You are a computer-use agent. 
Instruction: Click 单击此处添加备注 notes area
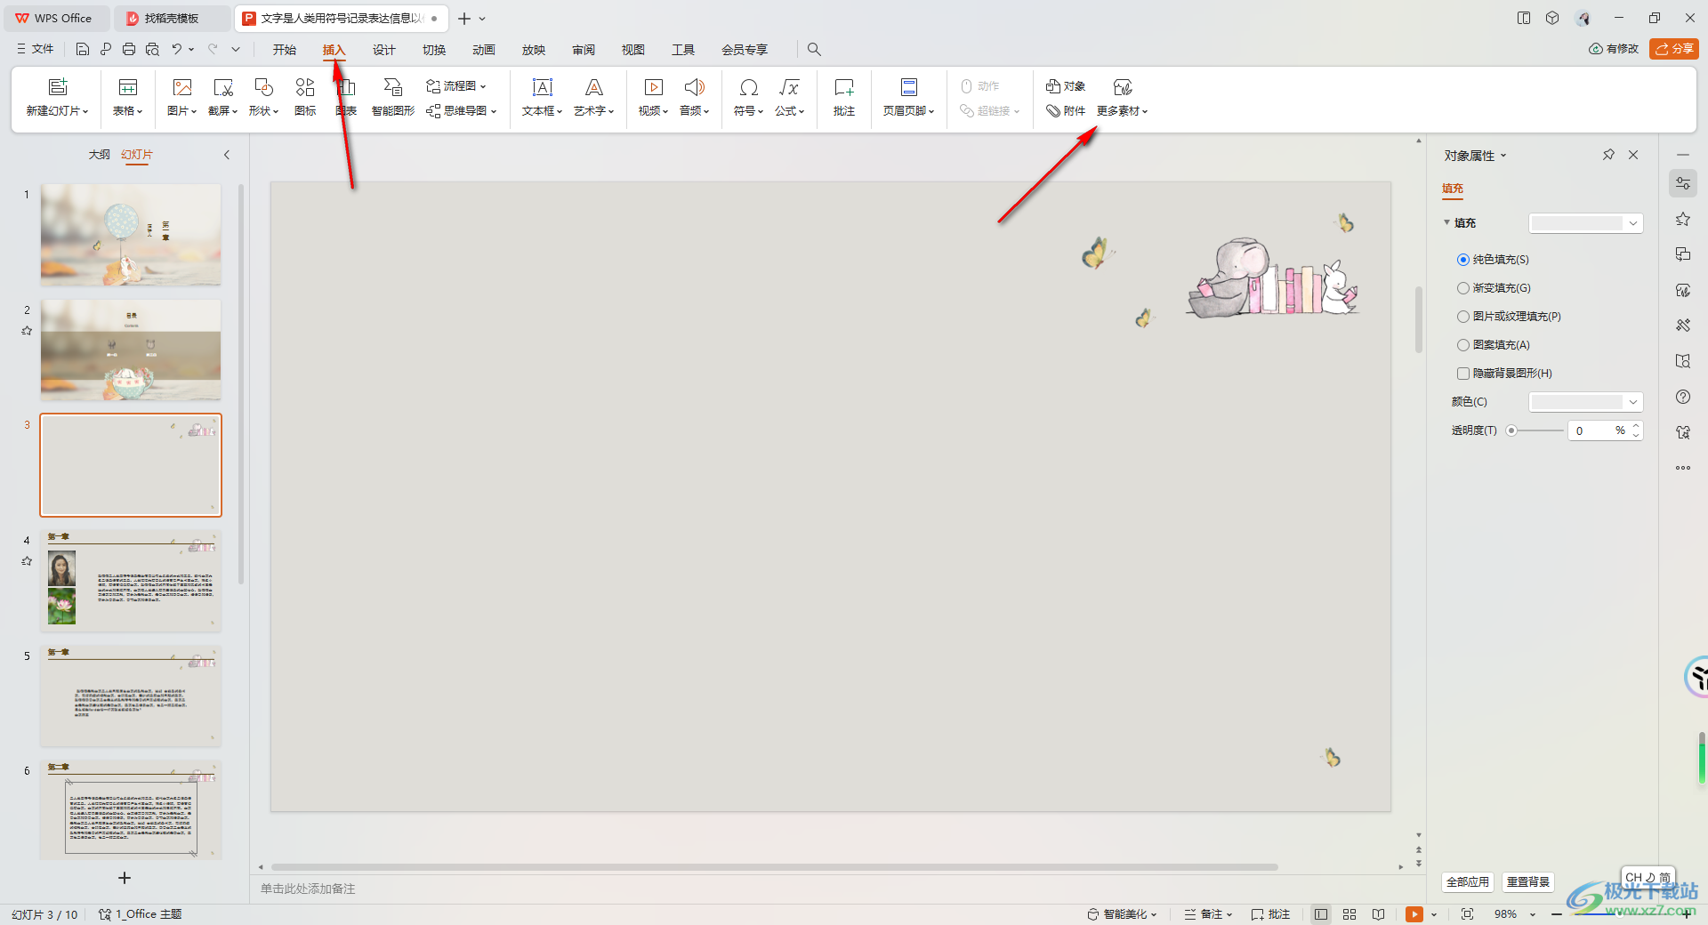[308, 889]
